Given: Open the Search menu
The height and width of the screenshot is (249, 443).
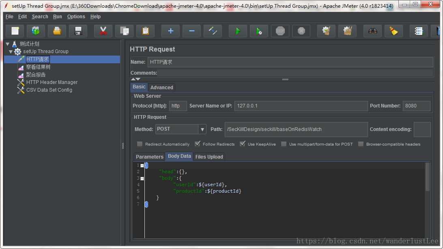Looking at the screenshot, I should pos(40,17).
